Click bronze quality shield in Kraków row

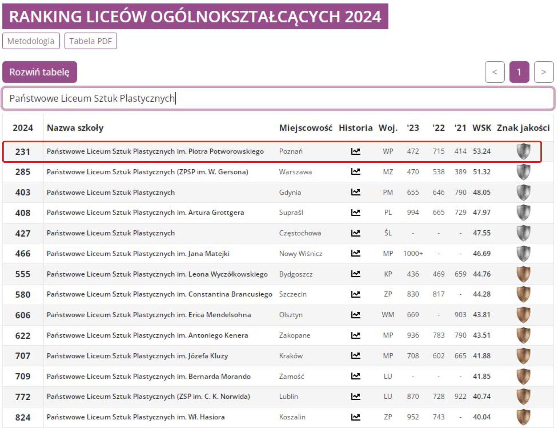coord(523,356)
